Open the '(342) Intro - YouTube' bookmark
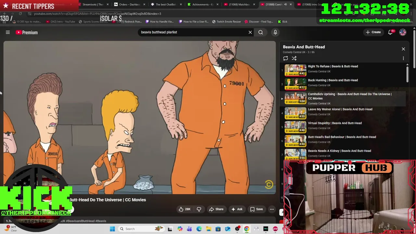416x234 pixels. 61,22
